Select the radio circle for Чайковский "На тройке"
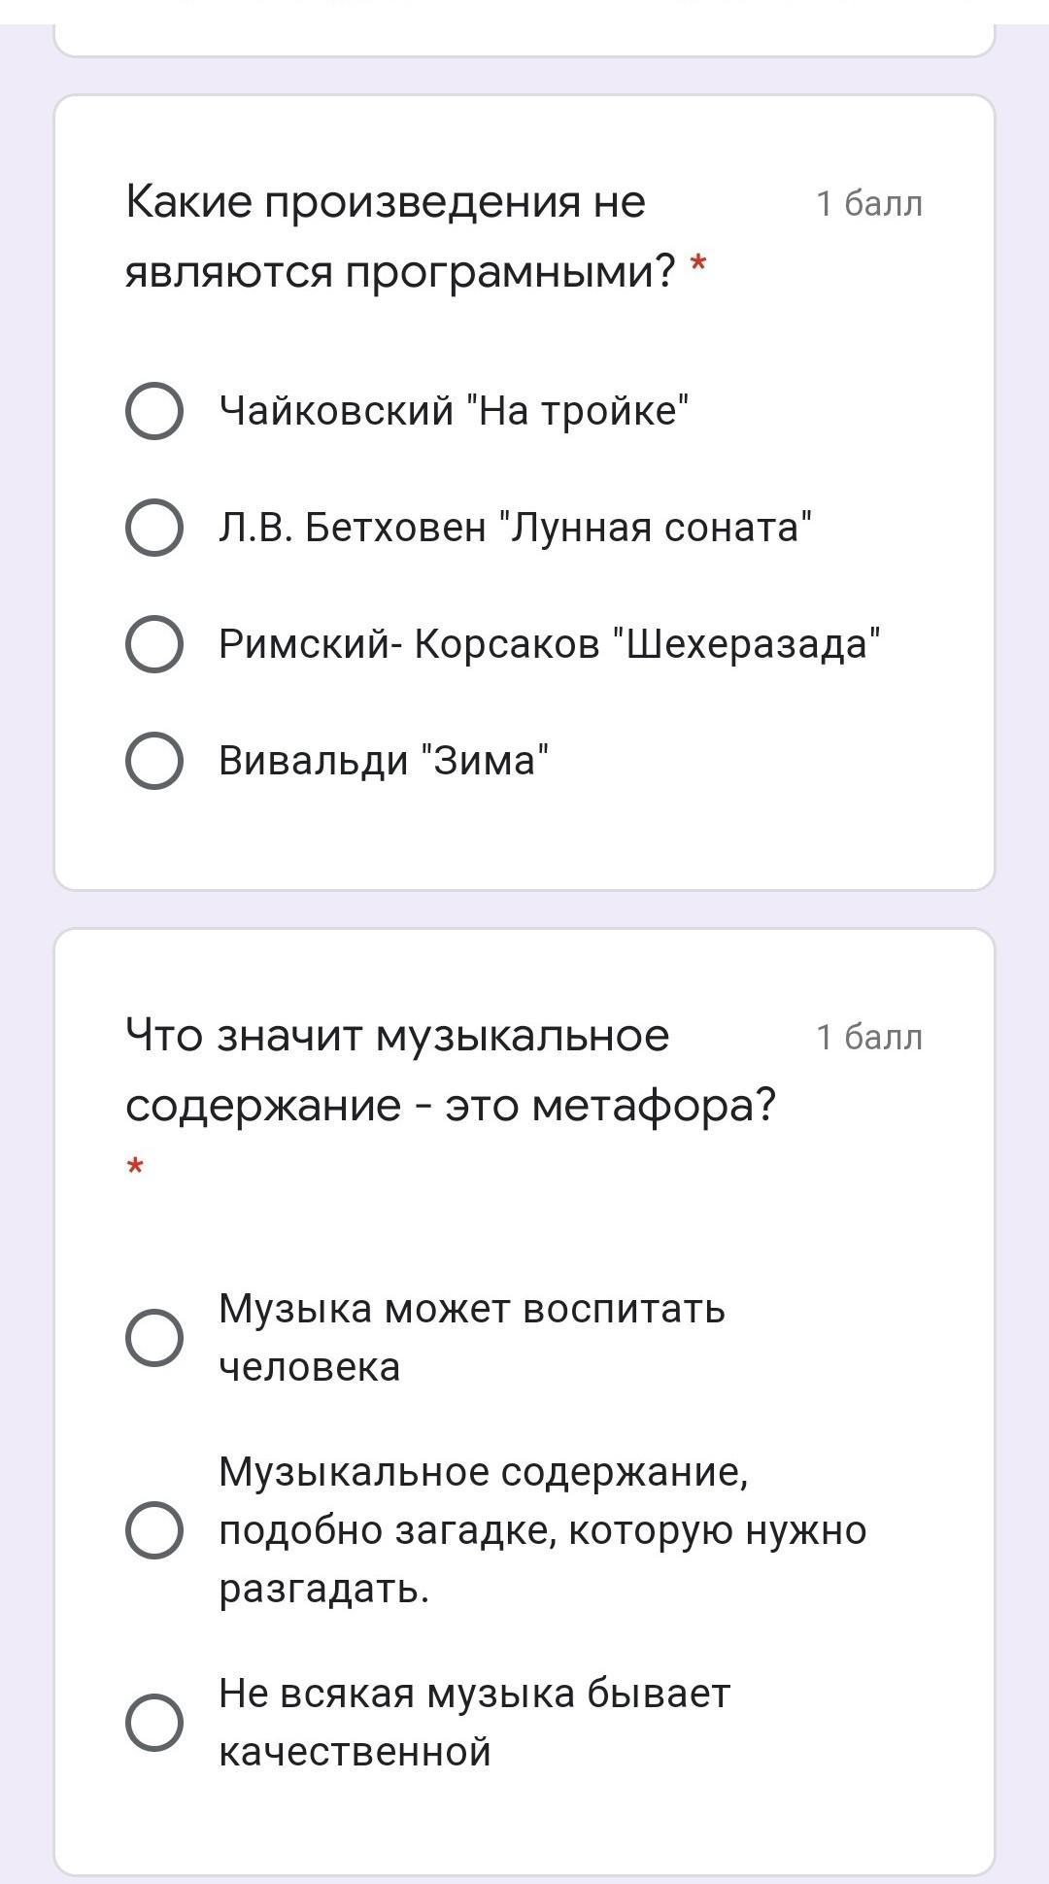Viewport: 1049px width, 1884px height. click(154, 411)
